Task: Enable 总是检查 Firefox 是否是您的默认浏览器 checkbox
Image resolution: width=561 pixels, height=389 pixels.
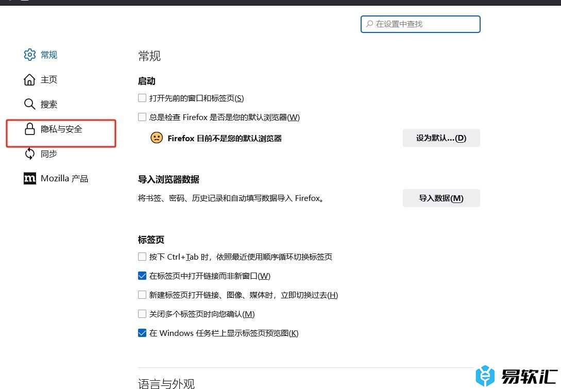Action: point(142,117)
